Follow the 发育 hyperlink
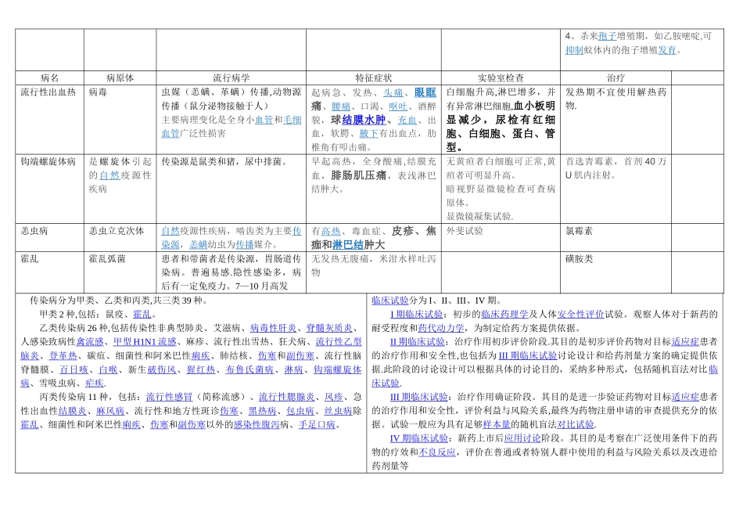 (666, 50)
